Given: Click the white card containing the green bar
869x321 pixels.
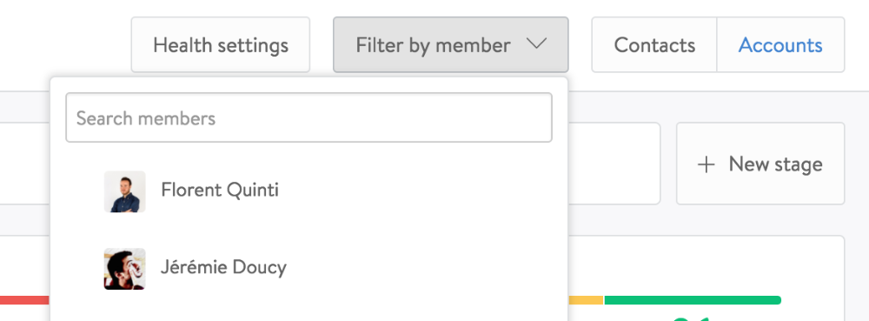Looking at the screenshot, I should 706,278.
